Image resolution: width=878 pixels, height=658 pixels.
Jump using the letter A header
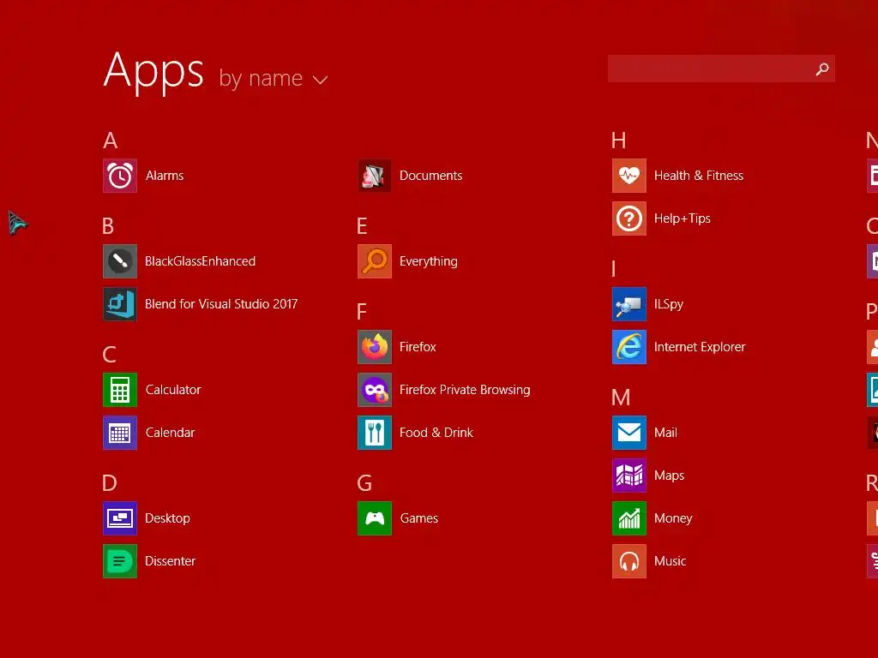[111, 141]
